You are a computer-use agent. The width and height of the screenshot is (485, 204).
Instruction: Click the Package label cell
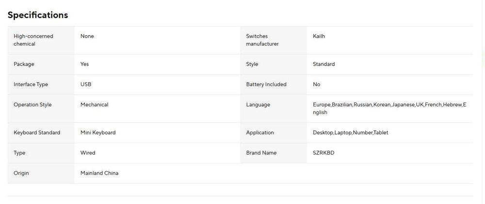point(24,64)
